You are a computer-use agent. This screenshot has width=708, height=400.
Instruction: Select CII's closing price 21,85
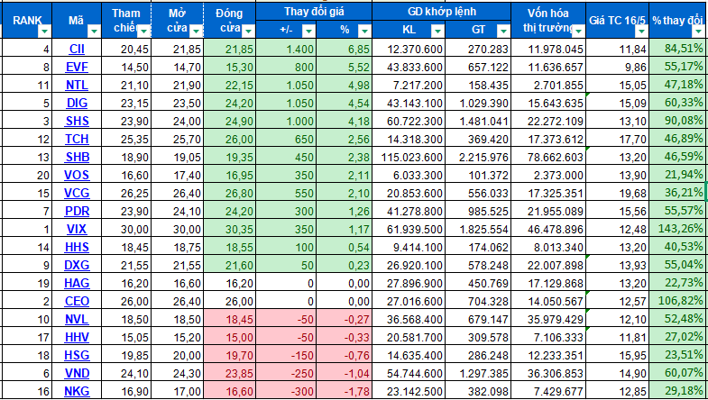pos(230,49)
